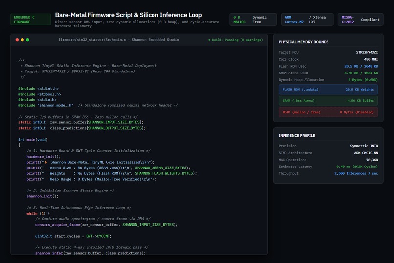Click the PHYSICAL MEMORY BOUNDS panel heading
Screen dimensions: 394x263
(x=304, y=42)
